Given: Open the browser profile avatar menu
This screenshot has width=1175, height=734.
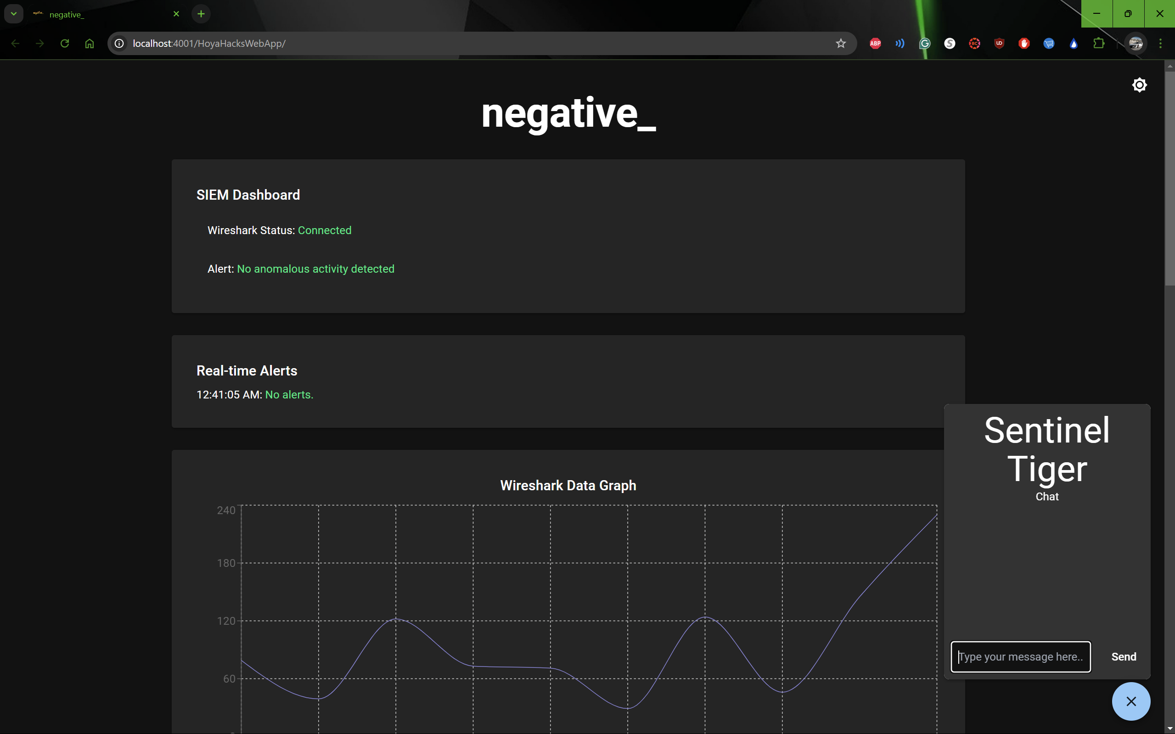Looking at the screenshot, I should (1135, 44).
